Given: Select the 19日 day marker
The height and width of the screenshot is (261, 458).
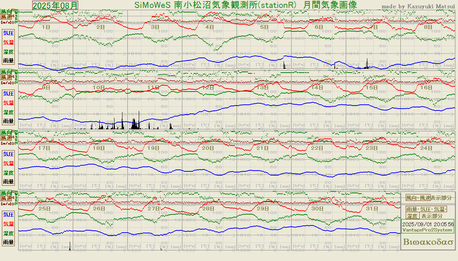Looking at the screenshot, I should [153, 148].
